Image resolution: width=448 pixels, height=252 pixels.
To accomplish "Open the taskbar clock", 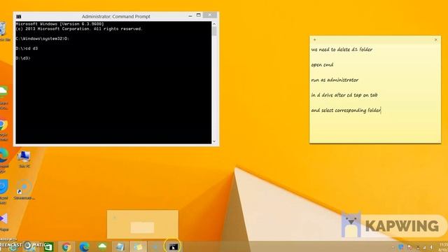I will point(444,247).
